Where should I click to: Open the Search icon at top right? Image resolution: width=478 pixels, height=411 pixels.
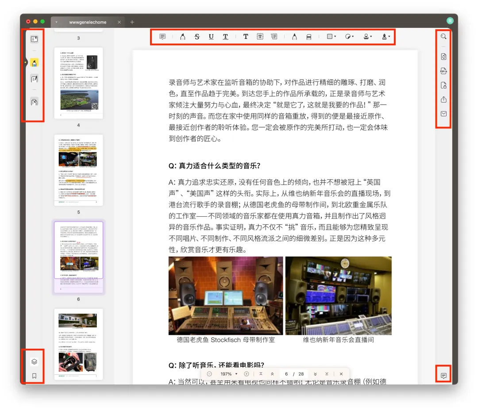[443, 37]
